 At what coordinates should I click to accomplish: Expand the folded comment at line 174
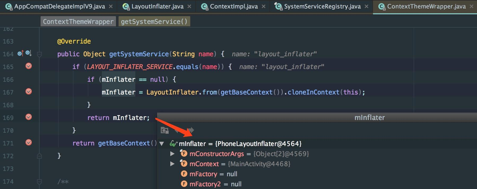39,182
